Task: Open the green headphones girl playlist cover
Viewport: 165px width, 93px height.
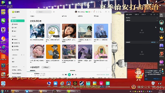Action: pos(85,31)
